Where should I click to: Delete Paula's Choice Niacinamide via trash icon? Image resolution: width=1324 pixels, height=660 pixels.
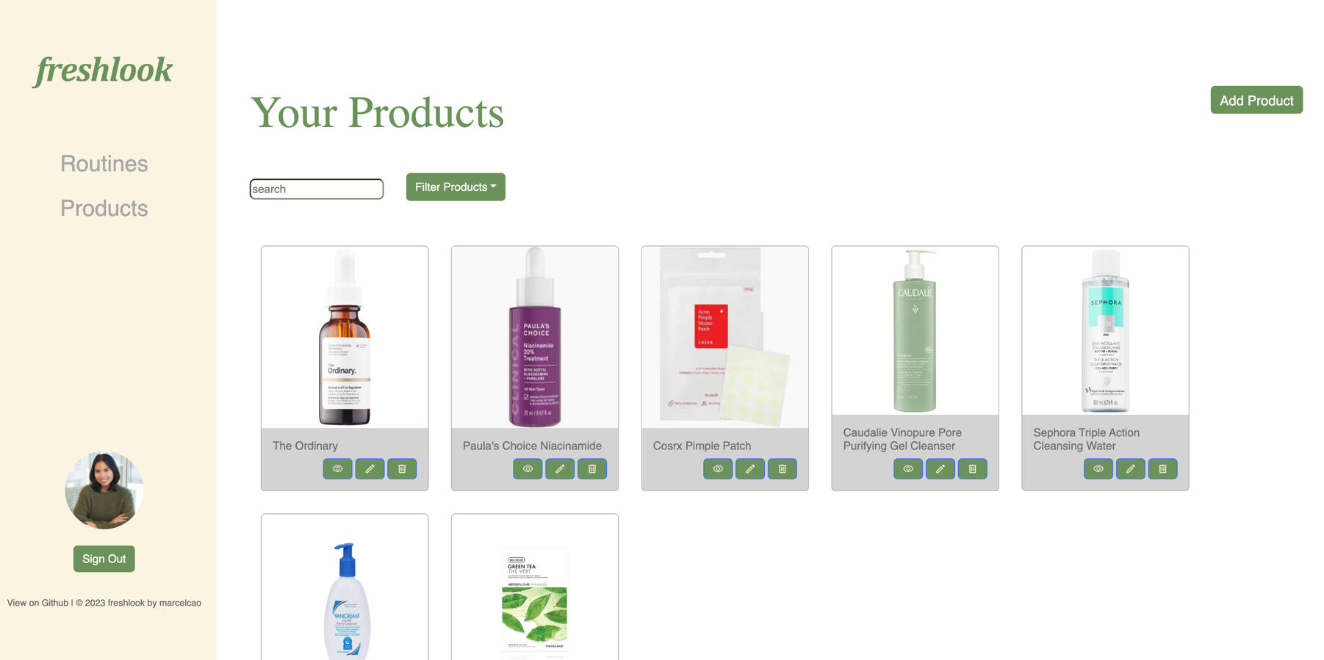coord(592,469)
